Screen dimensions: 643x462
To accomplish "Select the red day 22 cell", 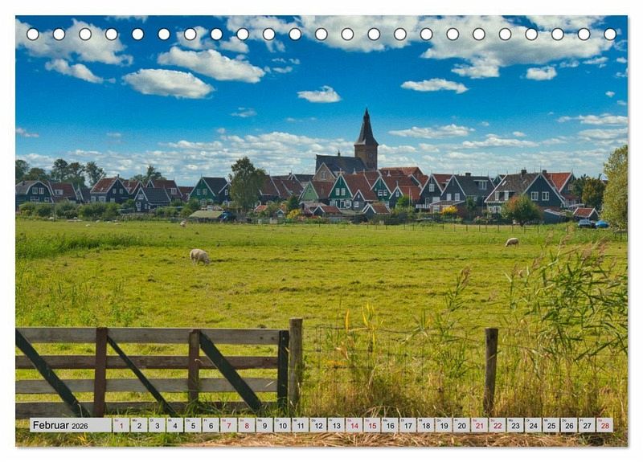I will (498, 425).
